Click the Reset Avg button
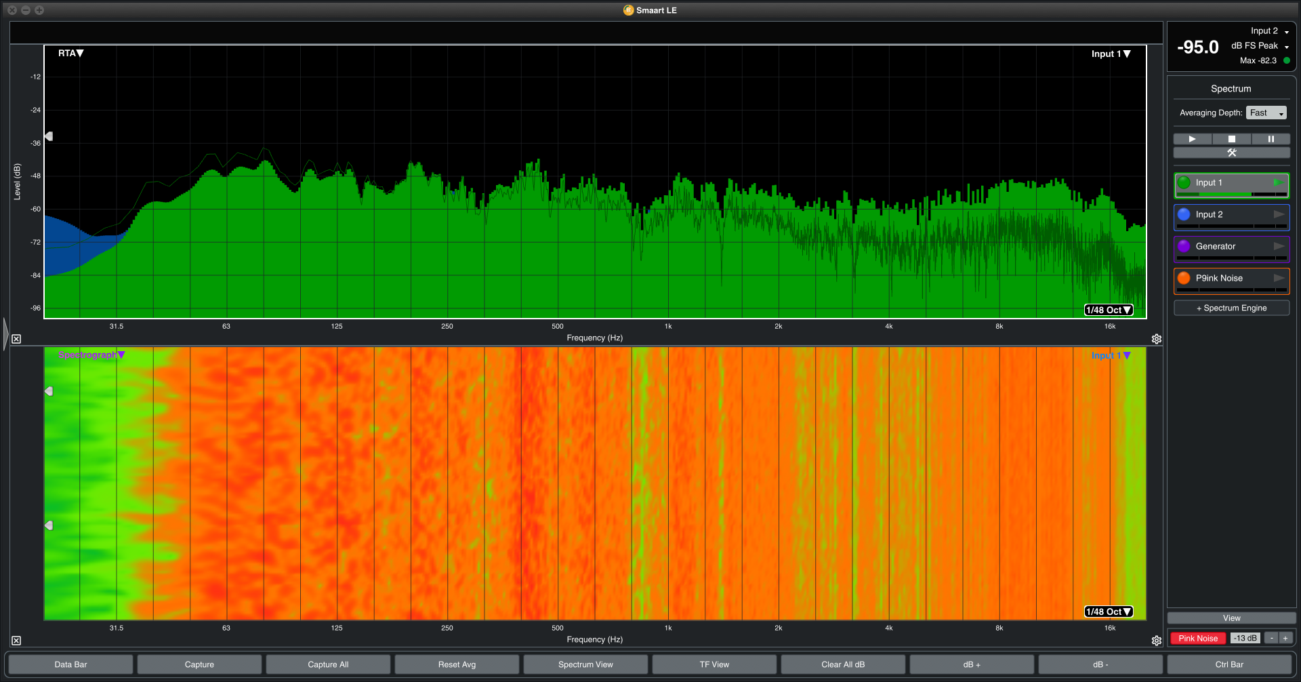Screen dimensions: 1301x682 tap(457, 664)
